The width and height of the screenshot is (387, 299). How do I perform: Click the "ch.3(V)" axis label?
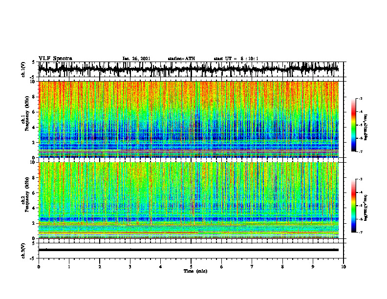point(23,251)
